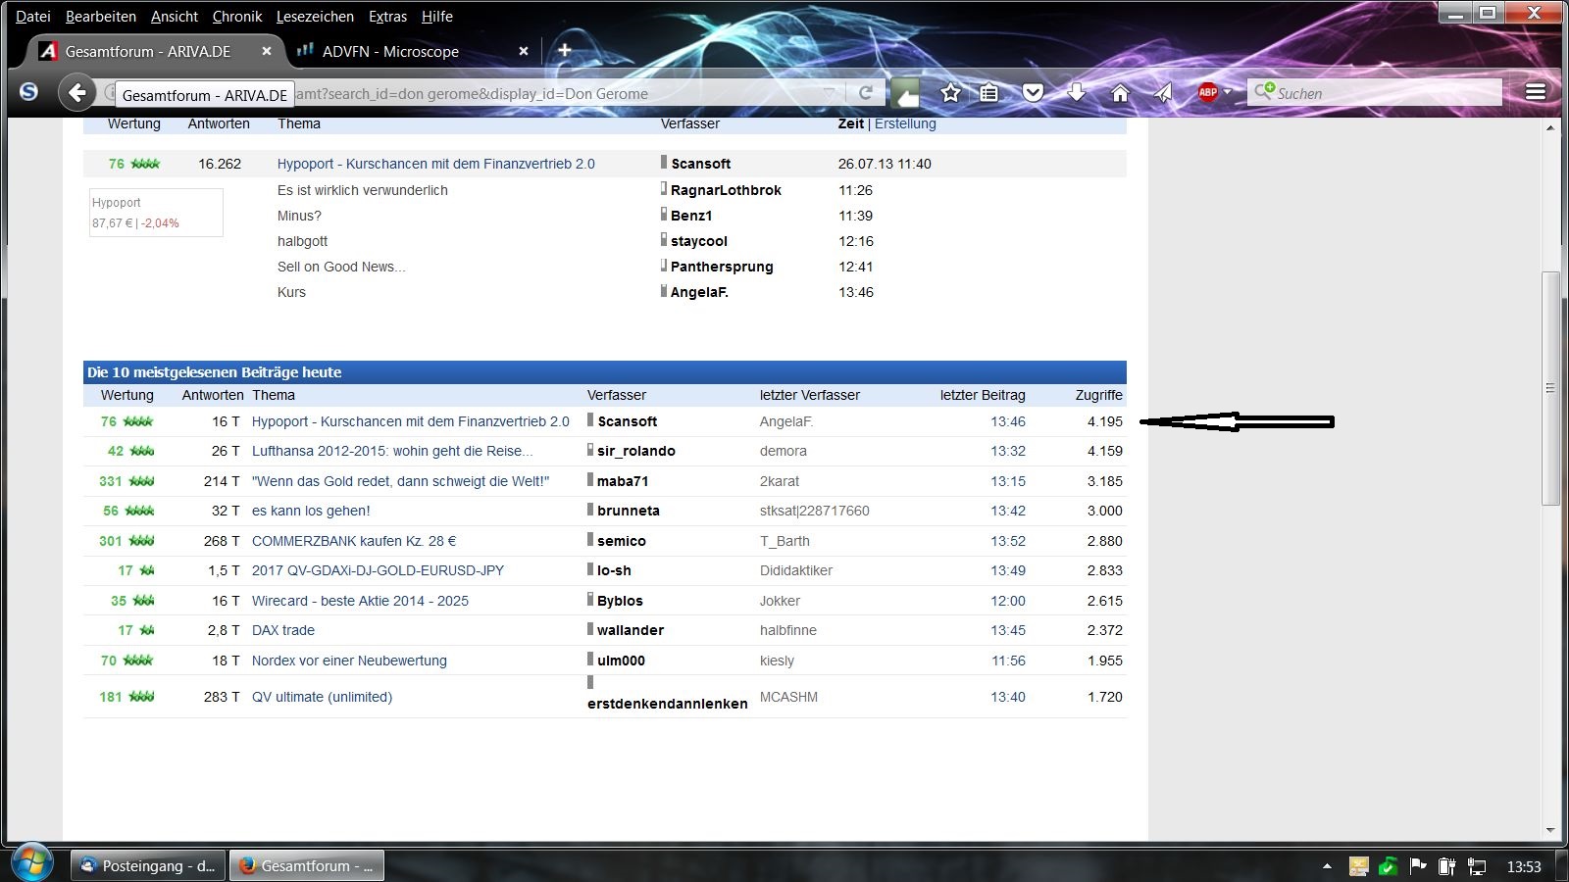The width and height of the screenshot is (1569, 882).
Task: Open the Datei menu
Action: pos(33,17)
